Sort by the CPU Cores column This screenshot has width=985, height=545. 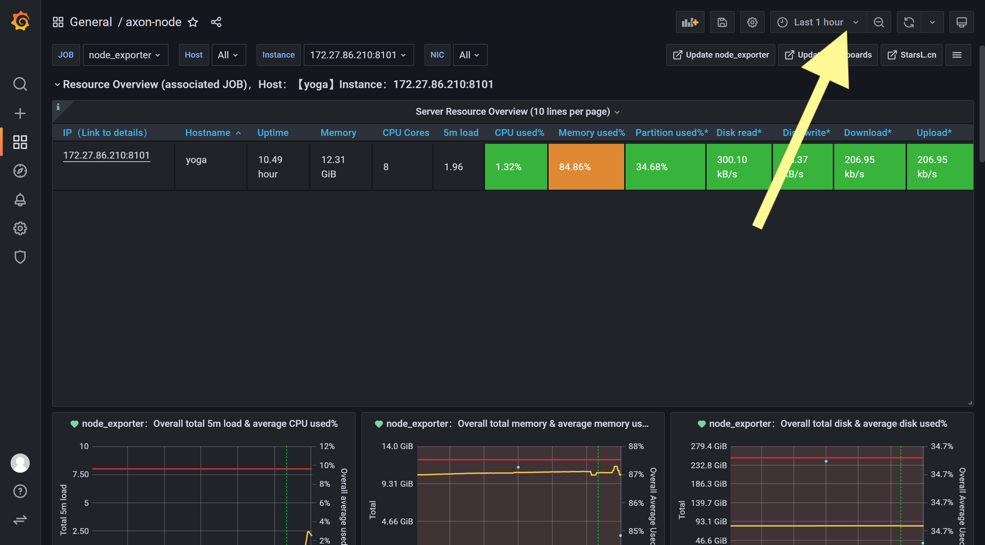[x=406, y=133]
